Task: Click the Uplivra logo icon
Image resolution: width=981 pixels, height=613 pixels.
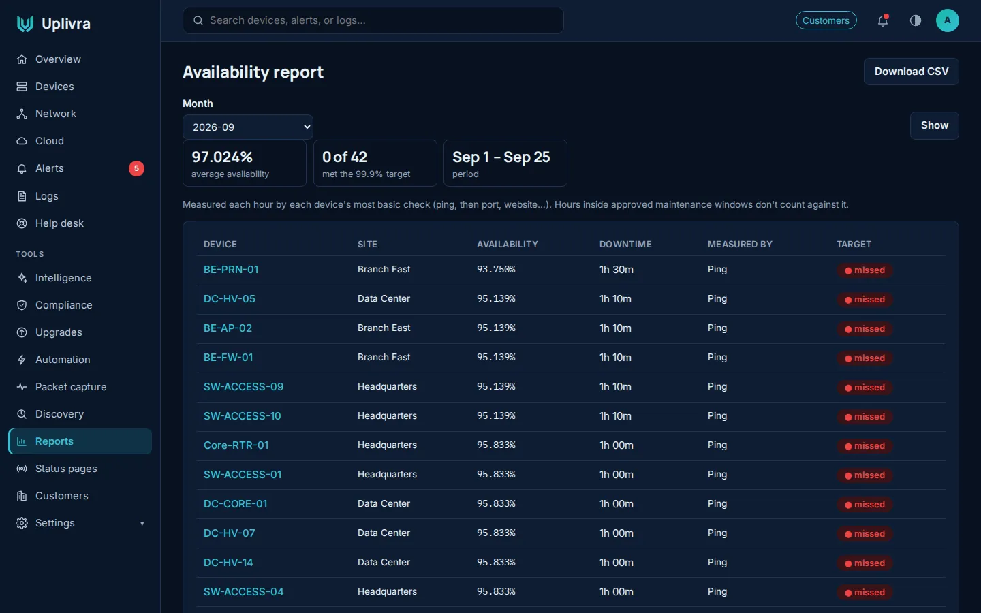Action: pyautogui.click(x=25, y=24)
